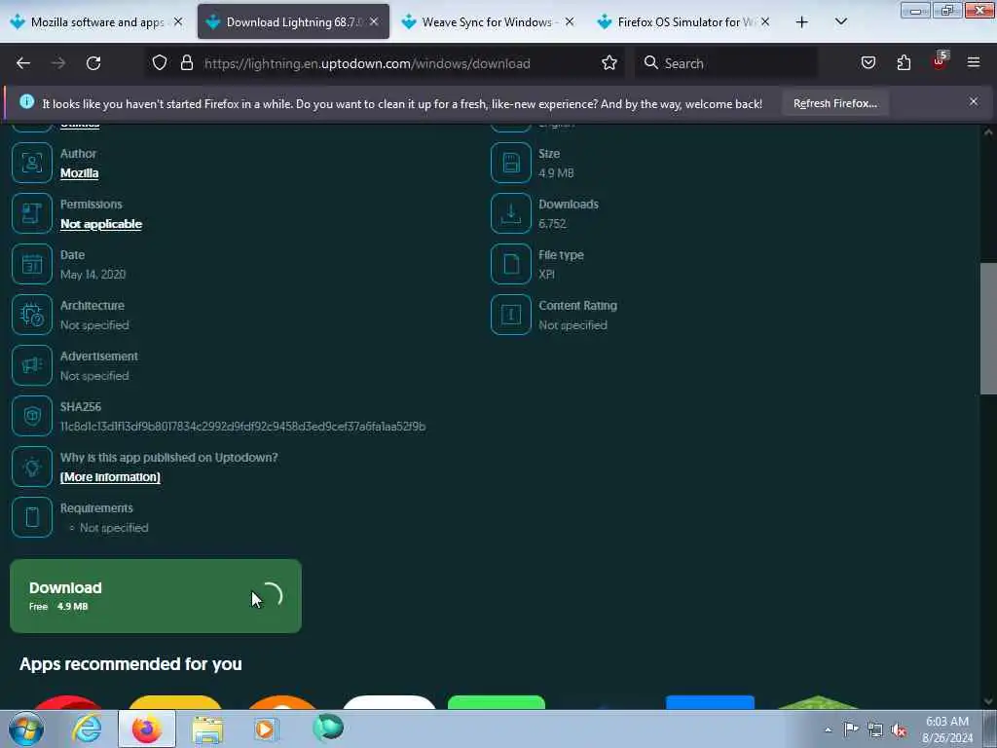Open the red extension icon with badge 5
This screenshot has height=748, width=997.
pos(940,61)
